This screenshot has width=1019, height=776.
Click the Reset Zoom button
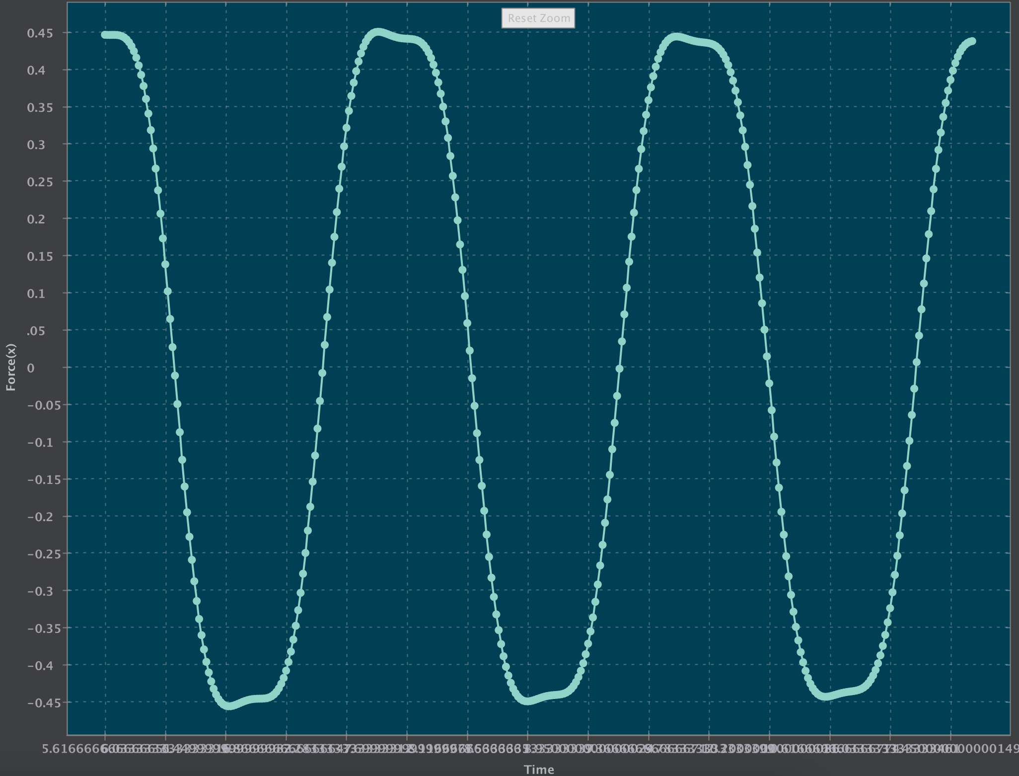(x=538, y=18)
